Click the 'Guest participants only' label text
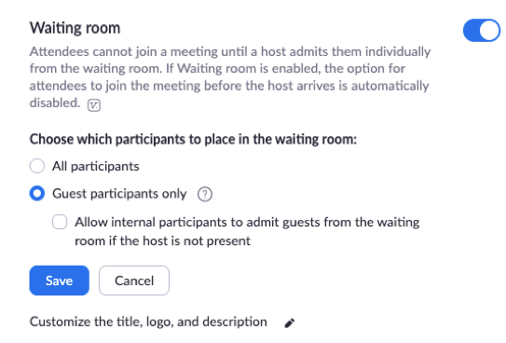Viewport: 506px width, 343px height. coord(119,194)
